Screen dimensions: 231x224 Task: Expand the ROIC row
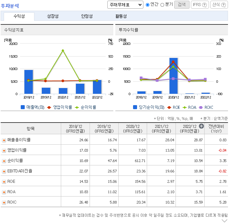coord(4,203)
